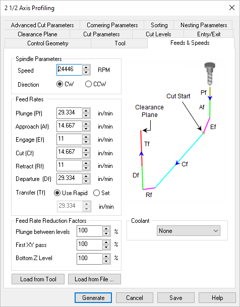Increase spindle Speed with up arrow
240x307 pixels.
(x=86, y=68)
